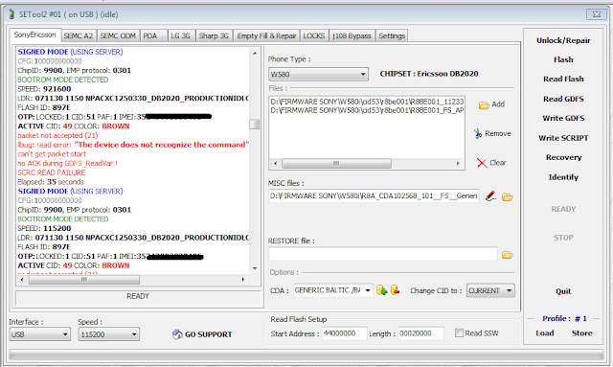Click the SETool2 title bar app icon
The image size is (613, 367).
pyautogui.click(x=11, y=14)
